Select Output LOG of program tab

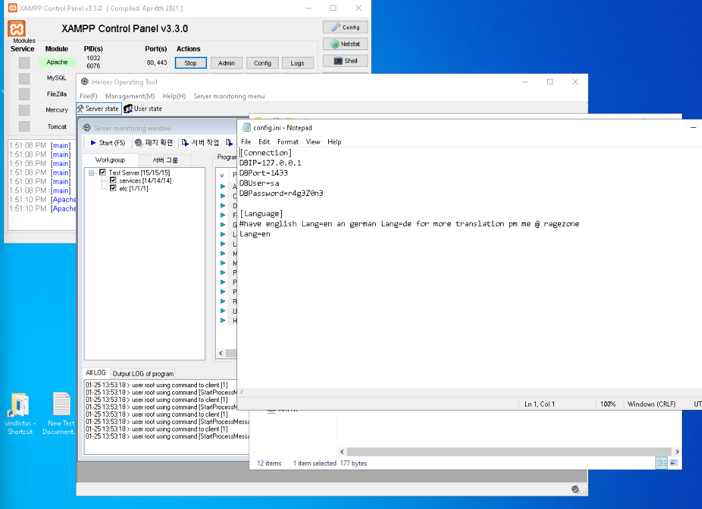(x=143, y=373)
